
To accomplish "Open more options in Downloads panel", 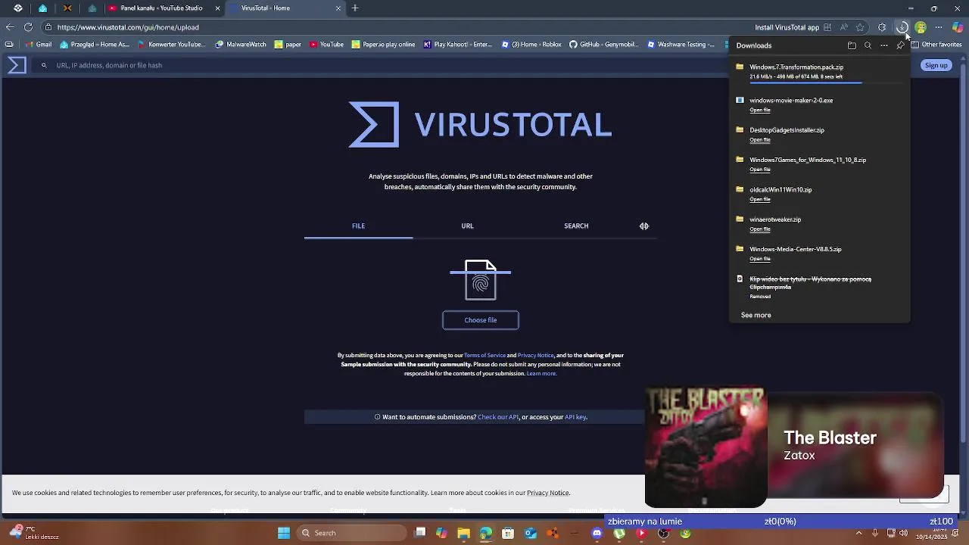I will pos(883,45).
